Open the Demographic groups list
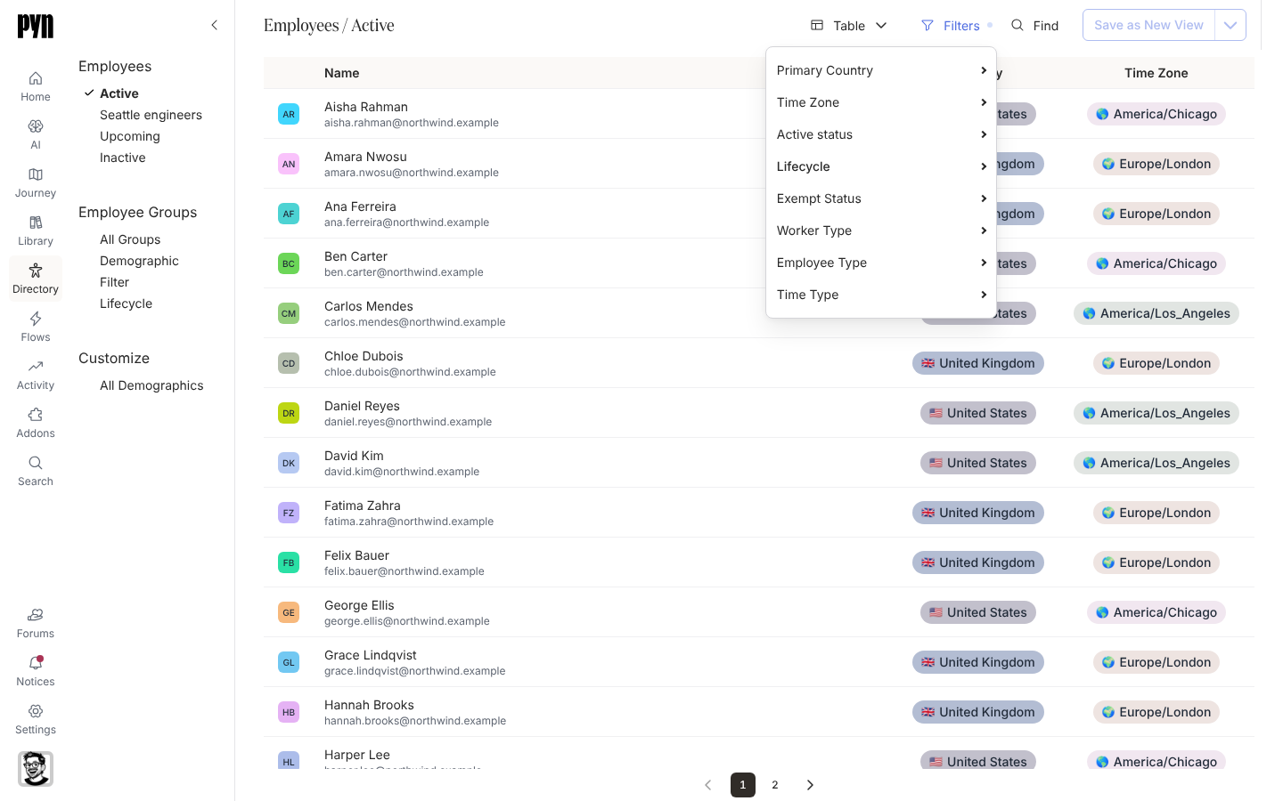 (x=139, y=261)
